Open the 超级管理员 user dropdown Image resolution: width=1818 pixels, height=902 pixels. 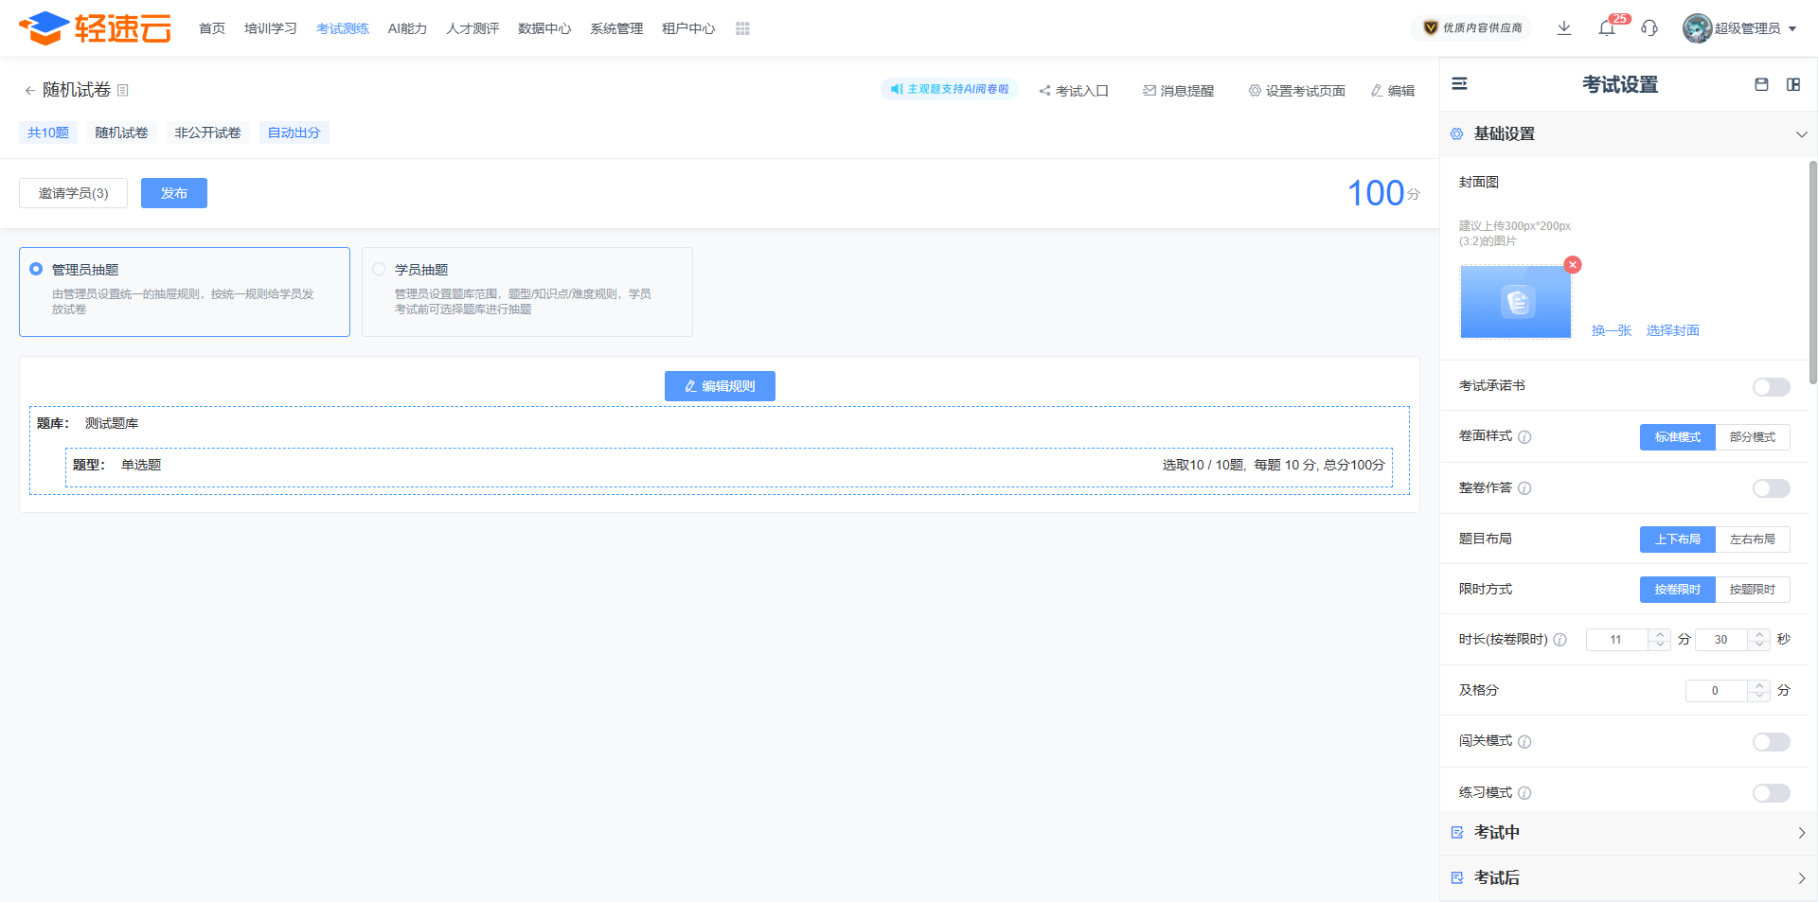[x=1740, y=28]
